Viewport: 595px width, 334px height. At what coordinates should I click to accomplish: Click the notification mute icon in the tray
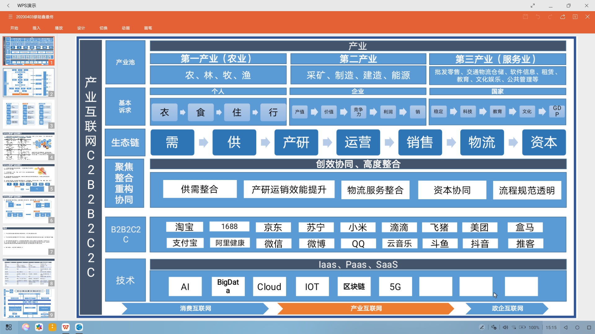(494, 327)
